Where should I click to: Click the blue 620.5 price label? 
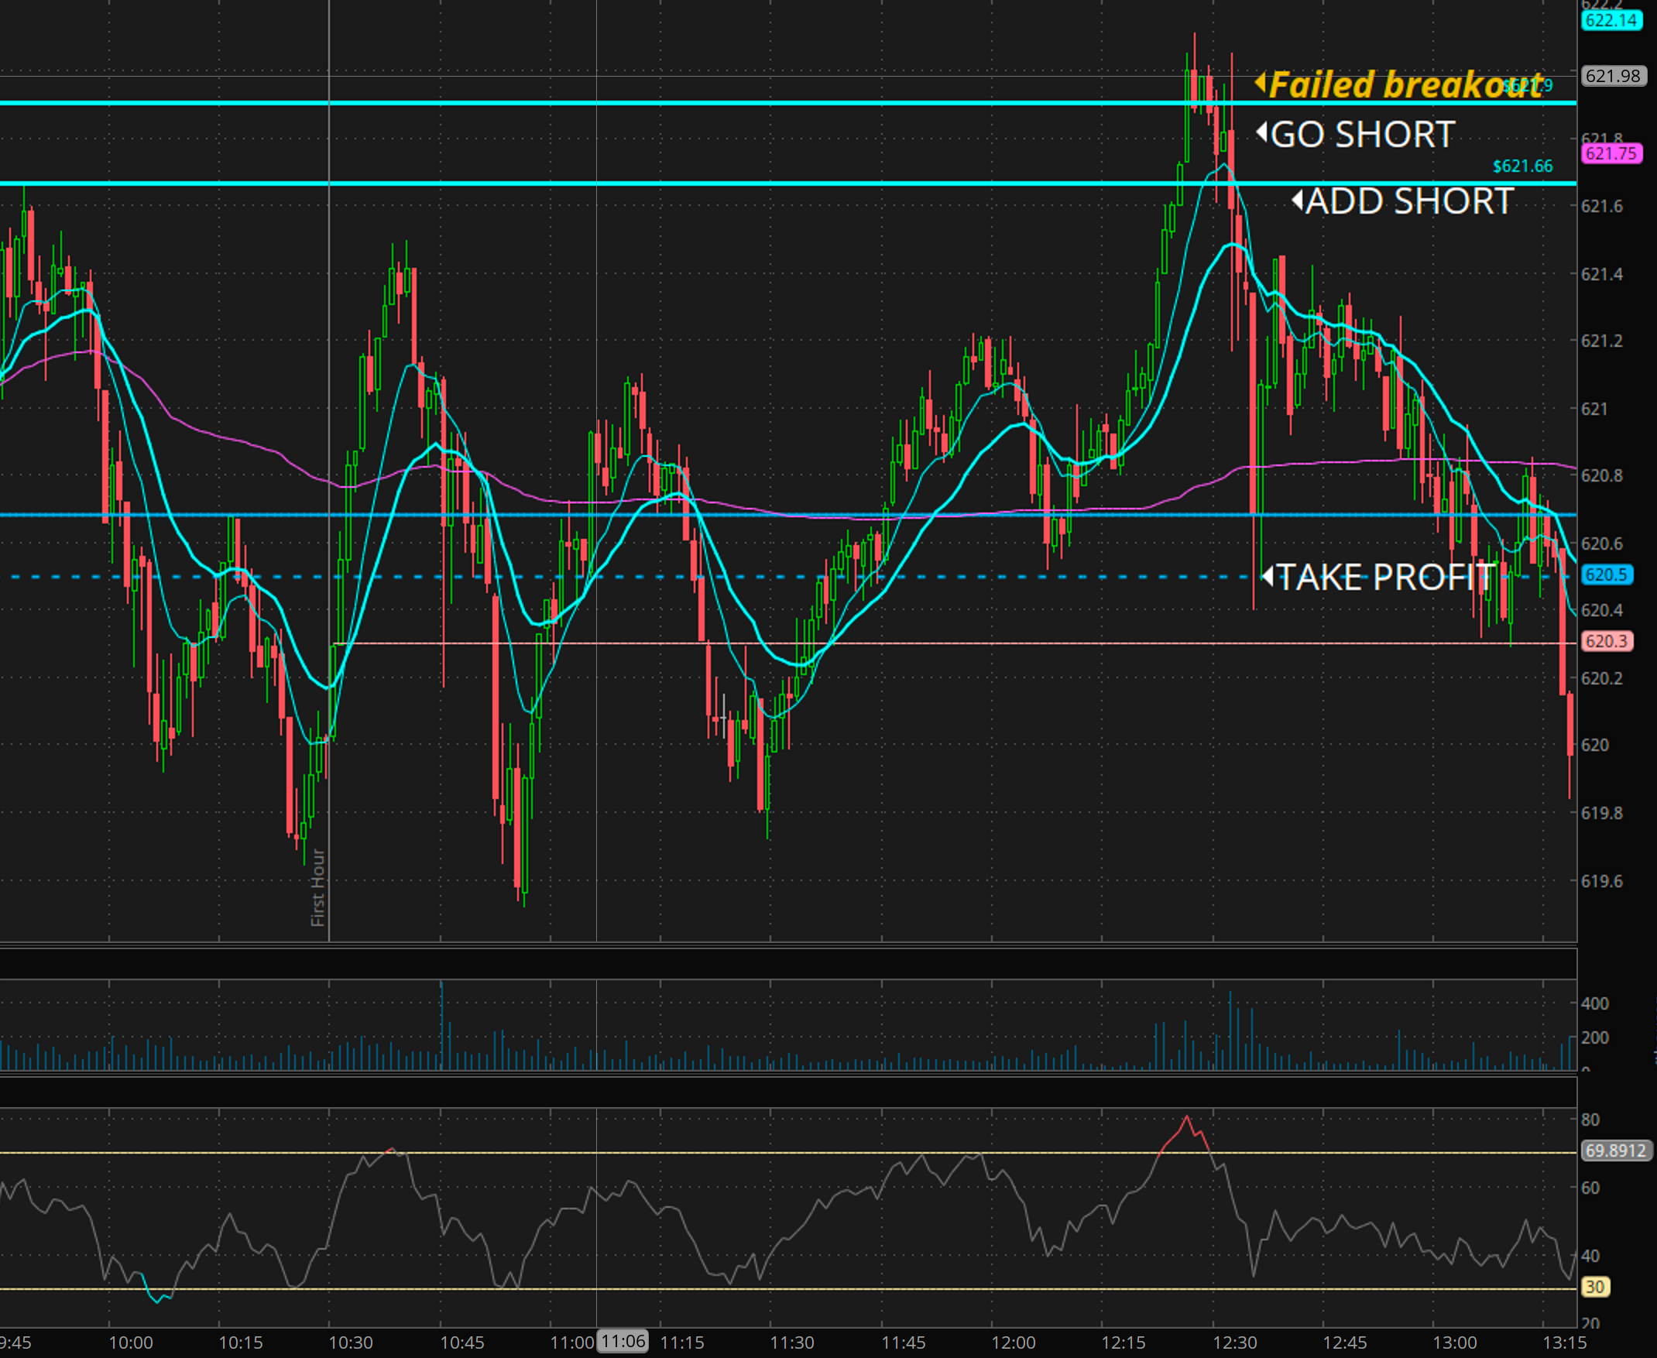point(1606,575)
